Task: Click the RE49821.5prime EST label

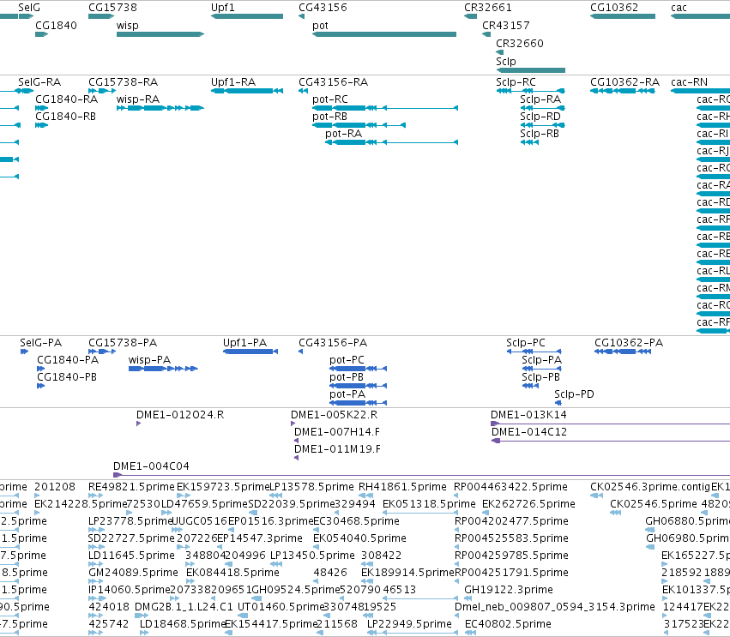Action: (132, 487)
